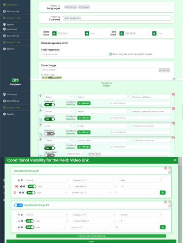Click Add Logic for the Name field
Image resolution: width=183 pixels, height=243 pixels.
(84, 103)
